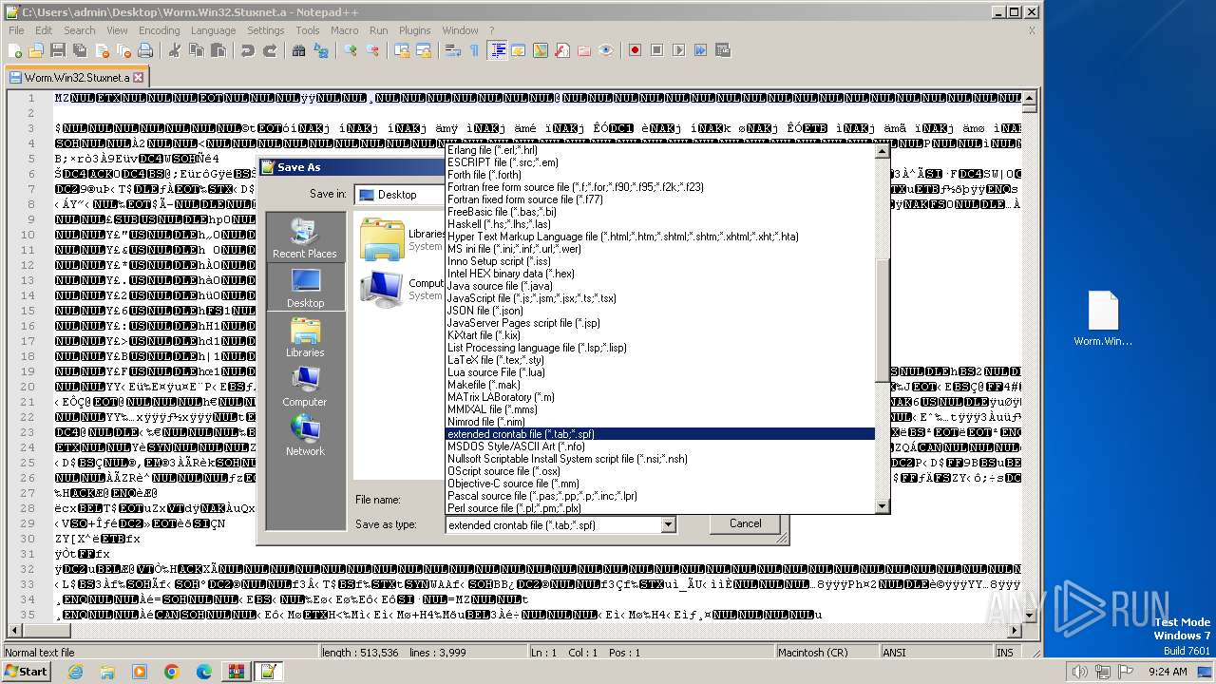Image resolution: width=1216 pixels, height=684 pixels.
Task: Open Internet Explorer from taskbar
Action: pyautogui.click(x=75, y=672)
